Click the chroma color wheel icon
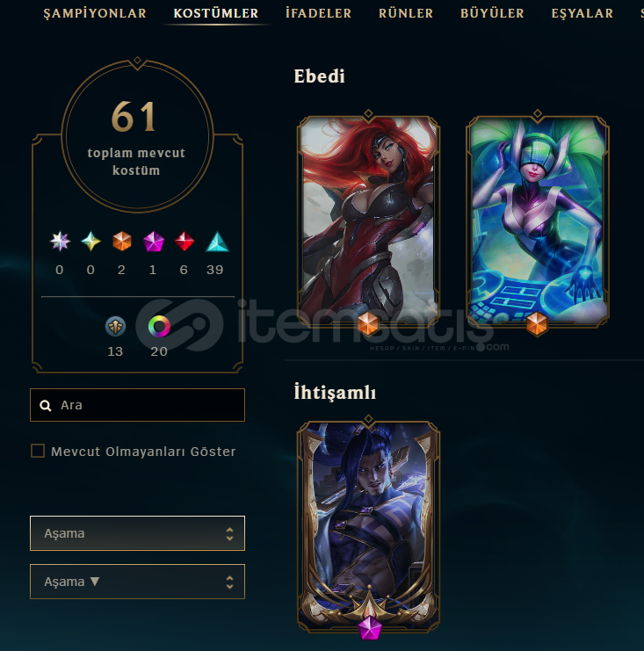Screen dimensions: 644x651 159,326
